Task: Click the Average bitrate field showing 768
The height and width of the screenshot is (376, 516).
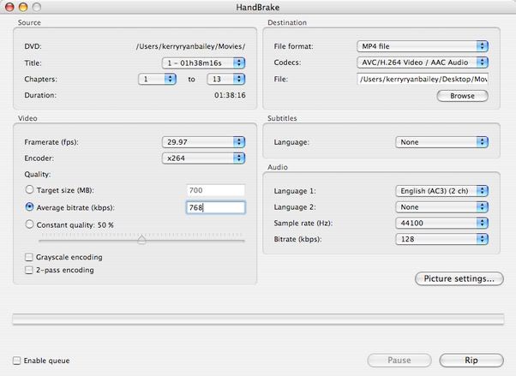Action: (x=215, y=207)
